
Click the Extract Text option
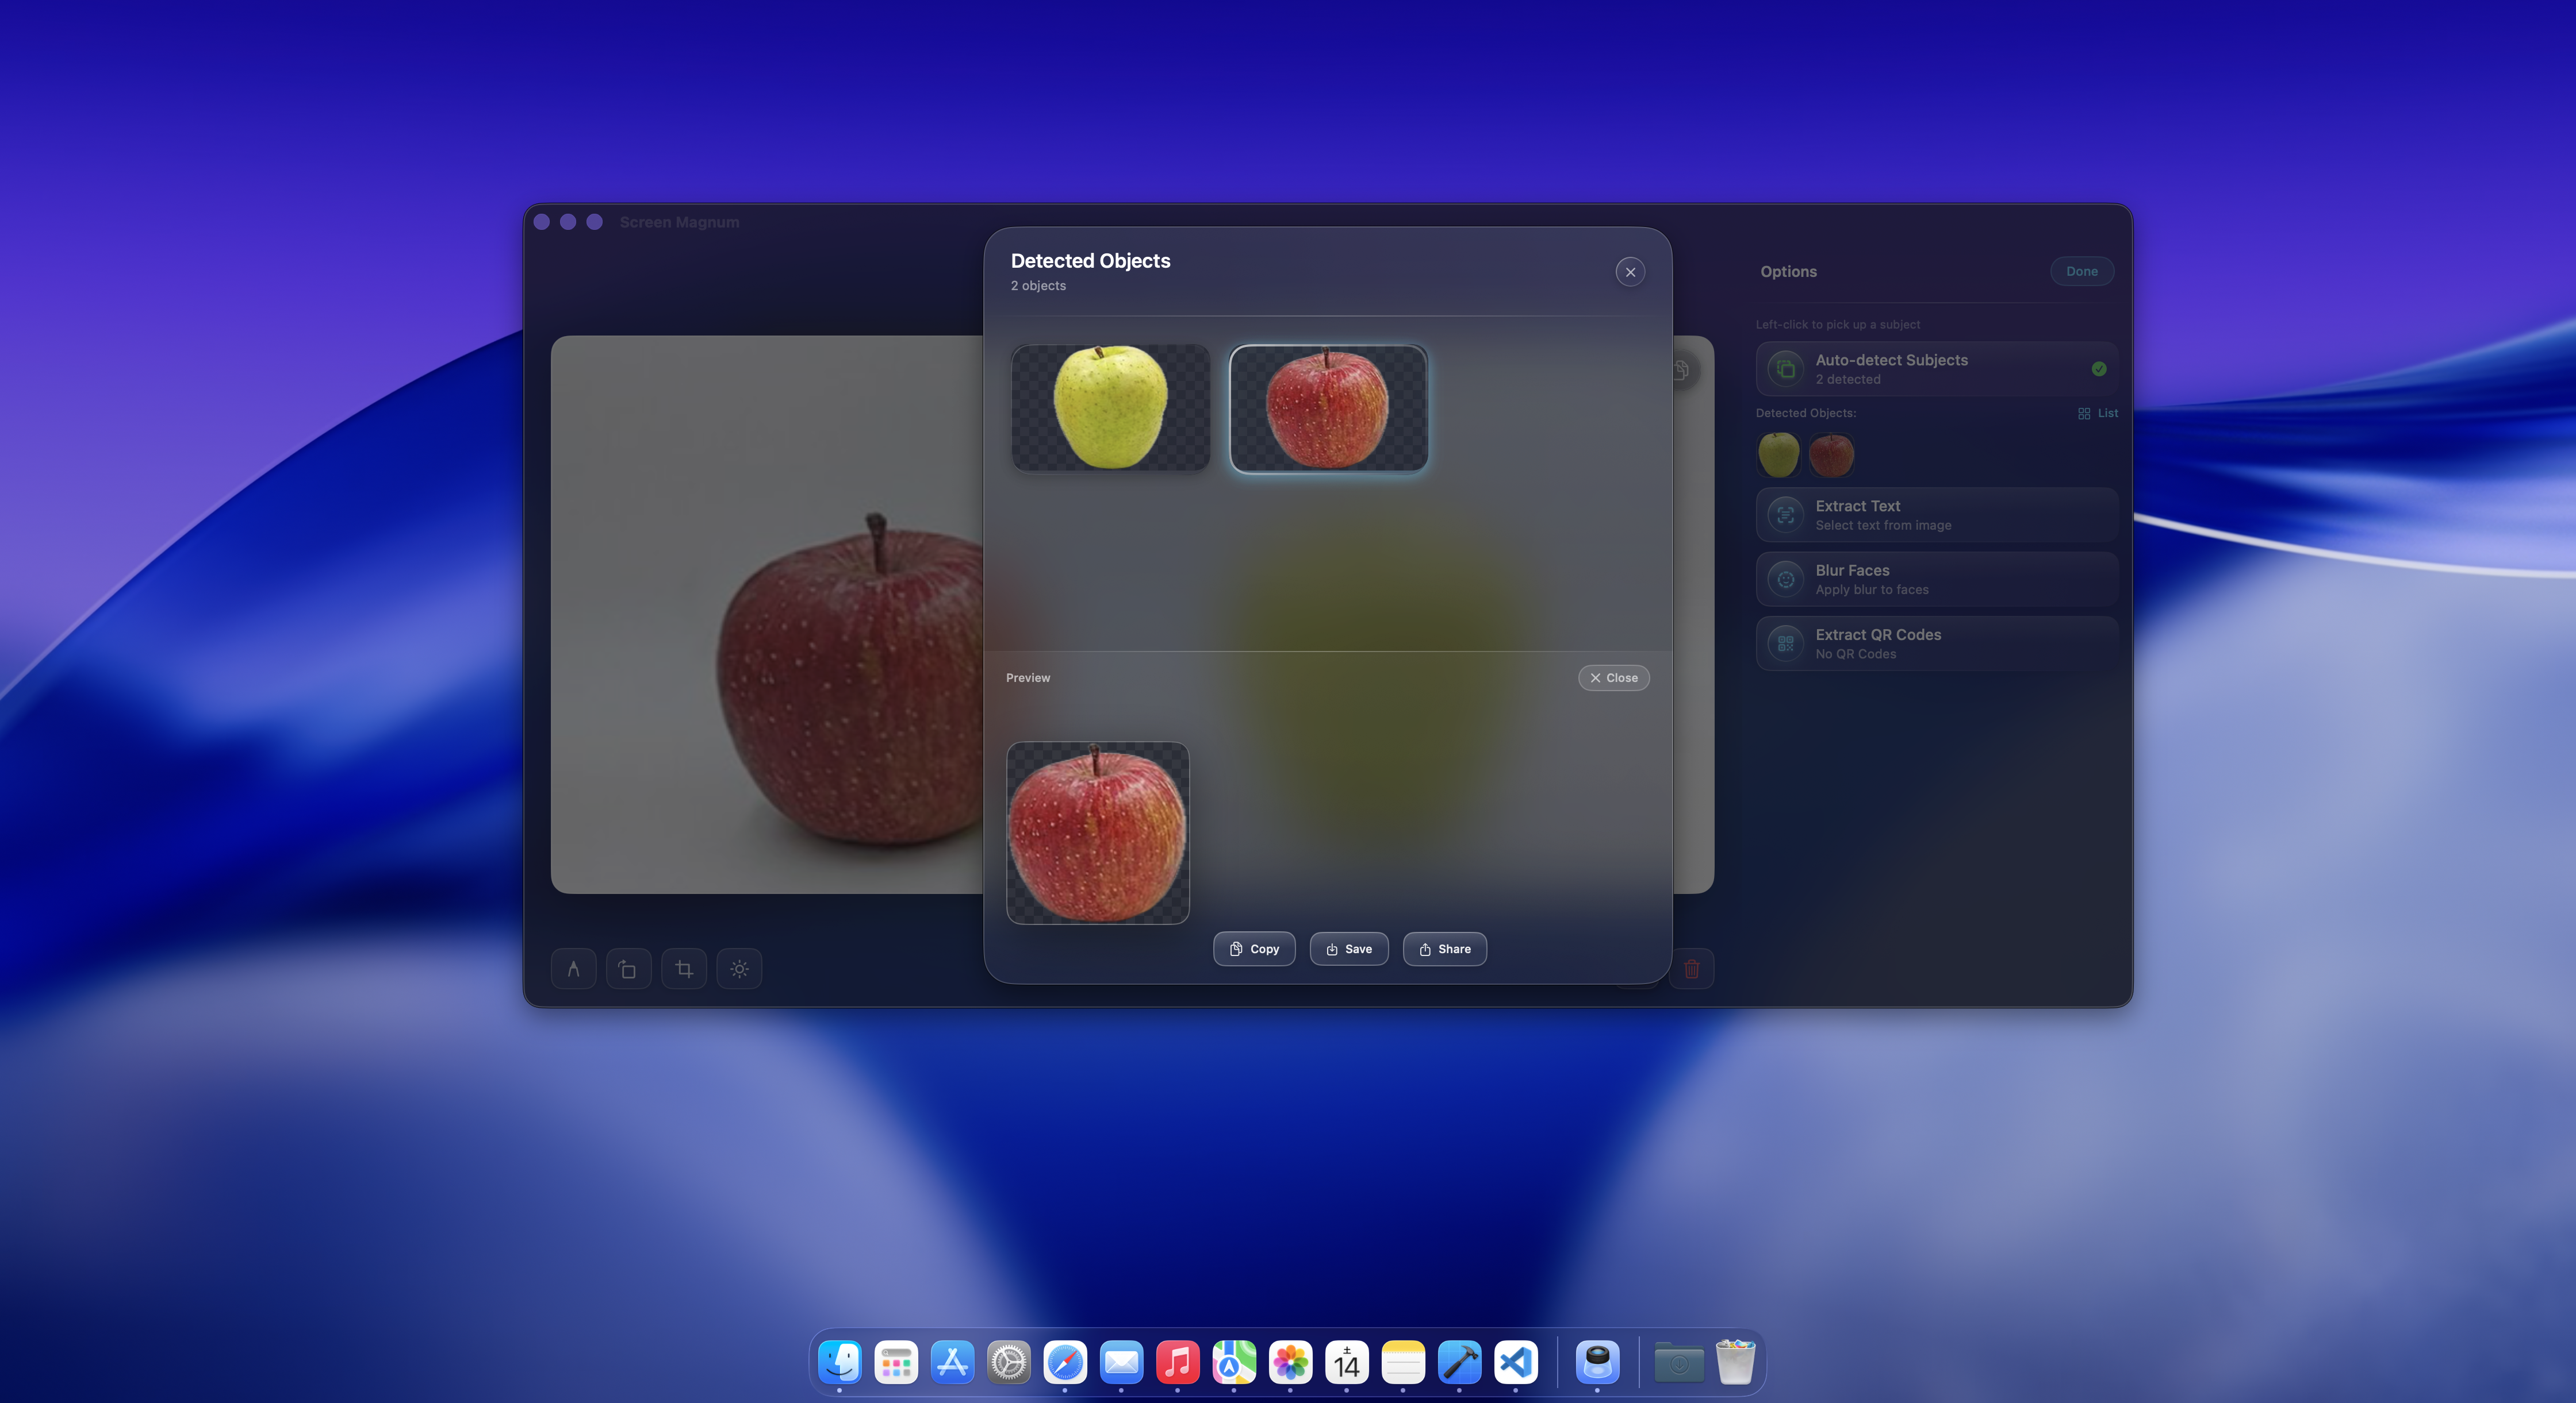click(1936, 515)
